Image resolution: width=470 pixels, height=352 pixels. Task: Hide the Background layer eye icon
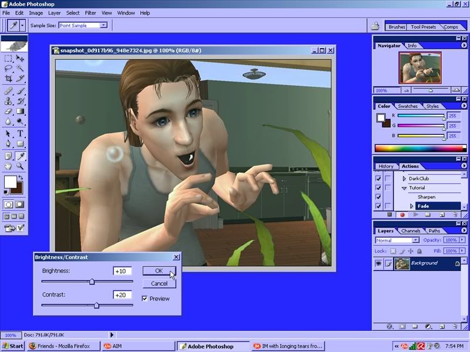(x=378, y=263)
